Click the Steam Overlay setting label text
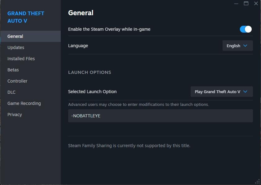The width and height of the screenshot is (261, 185). click(109, 29)
